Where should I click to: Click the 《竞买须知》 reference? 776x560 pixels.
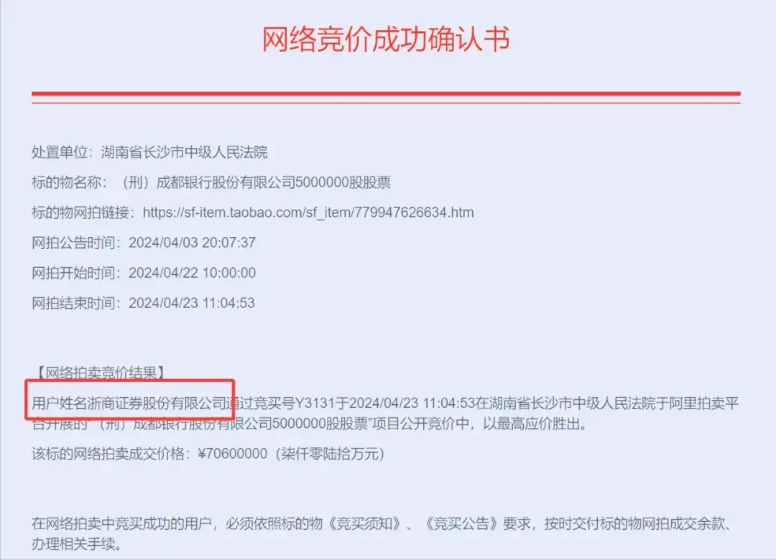pos(365,523)
